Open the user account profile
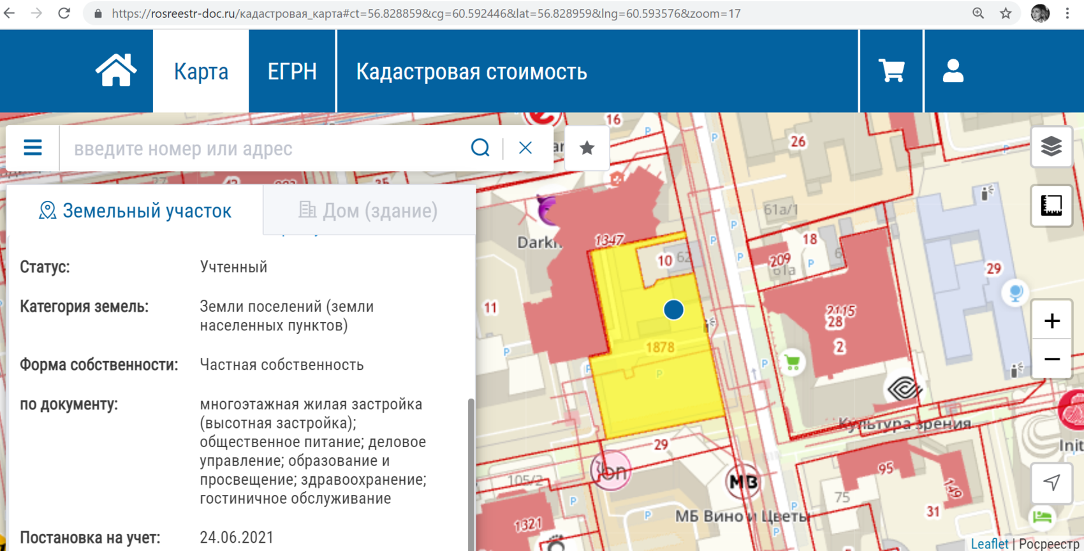Screen dimensions: 1084x551 tap(953, 71)
